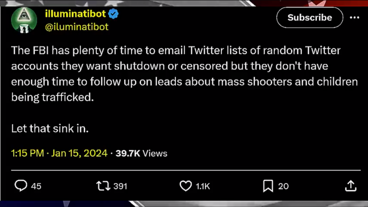368x207 pixels.
Task: Like the tweet with the heart icon
Action: [x=185, y=185]
